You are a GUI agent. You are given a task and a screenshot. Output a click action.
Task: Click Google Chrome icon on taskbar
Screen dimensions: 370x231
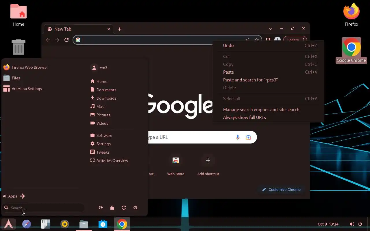[122, 224]
